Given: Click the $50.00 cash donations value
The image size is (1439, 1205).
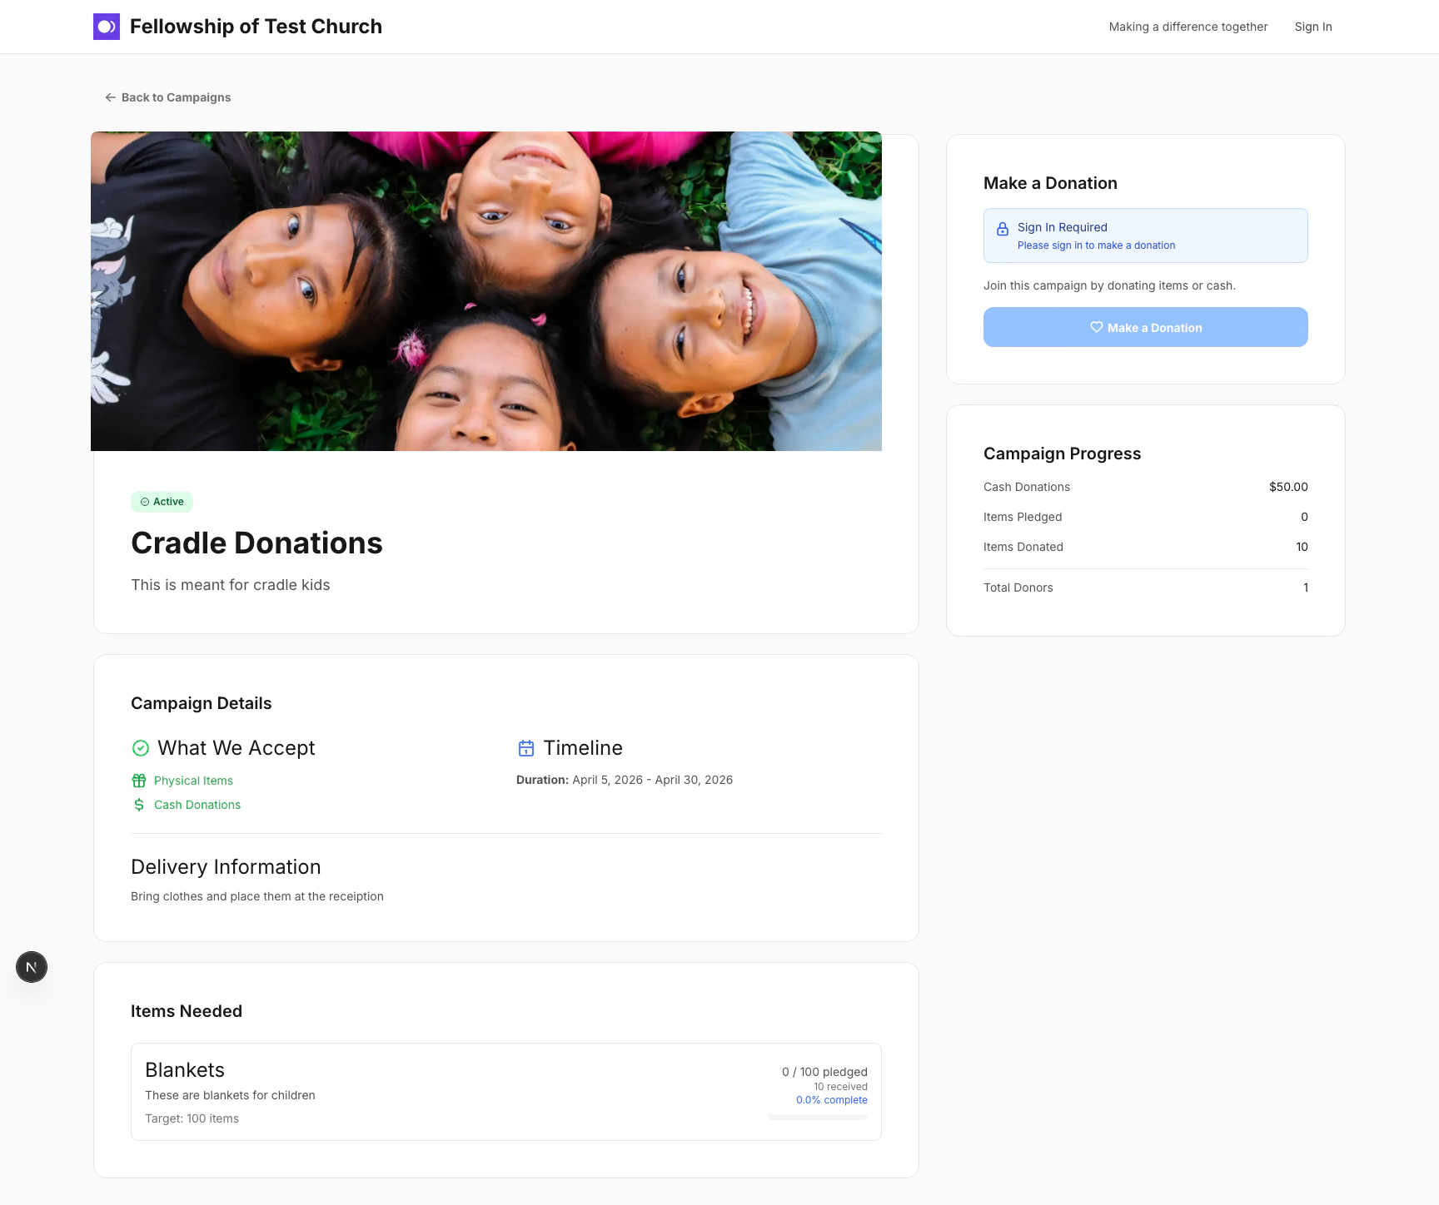Looking at the screenshot, I should pos(1288,487).
